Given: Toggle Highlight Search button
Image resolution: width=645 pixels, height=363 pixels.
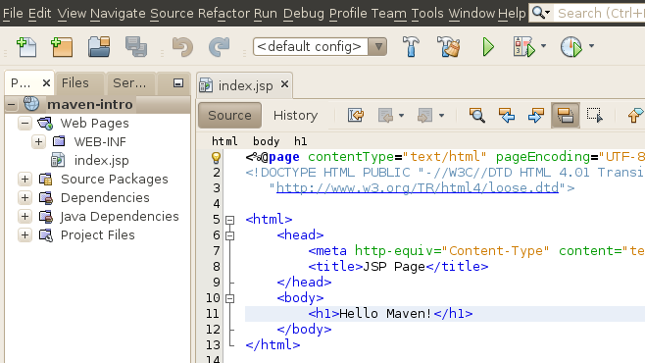Looking at the screenshot, I should click(566, 115).
